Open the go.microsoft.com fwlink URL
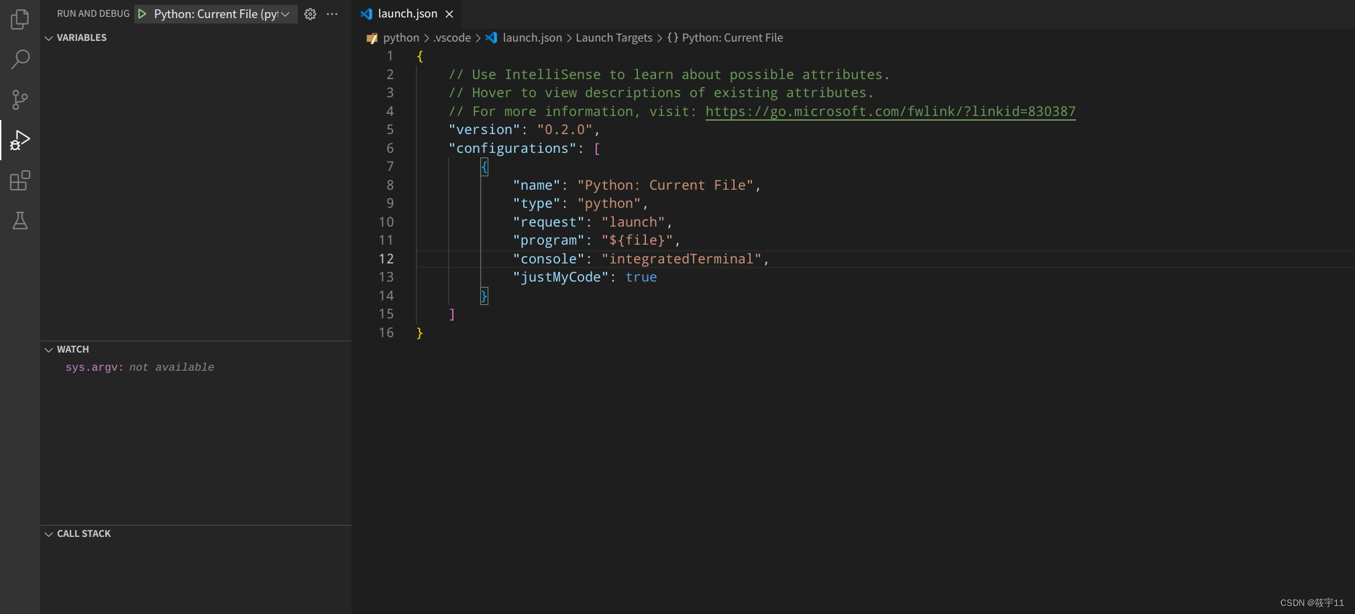The image size is (1355, 614). 890,111
